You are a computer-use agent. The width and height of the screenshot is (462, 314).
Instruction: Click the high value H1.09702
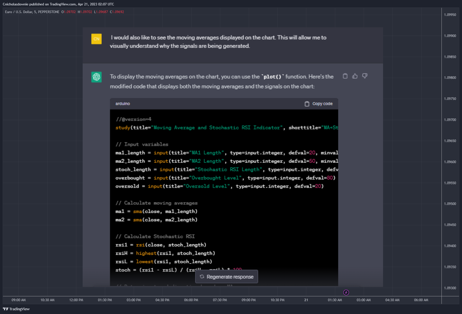point(85,12)
